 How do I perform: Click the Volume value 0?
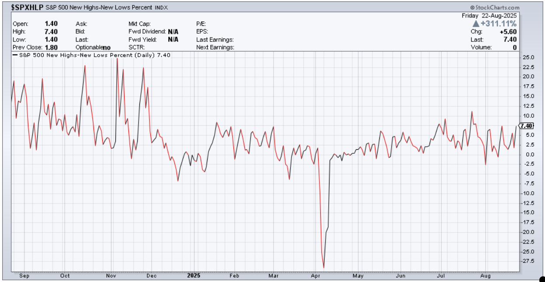(x=515, y=48)
